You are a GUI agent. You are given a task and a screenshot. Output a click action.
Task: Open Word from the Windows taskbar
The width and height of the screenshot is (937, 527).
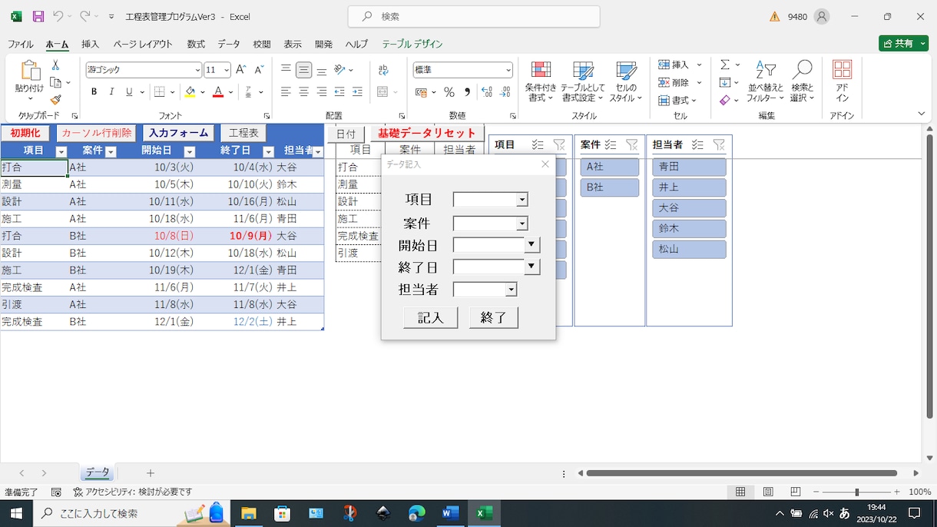coord(450,513)
